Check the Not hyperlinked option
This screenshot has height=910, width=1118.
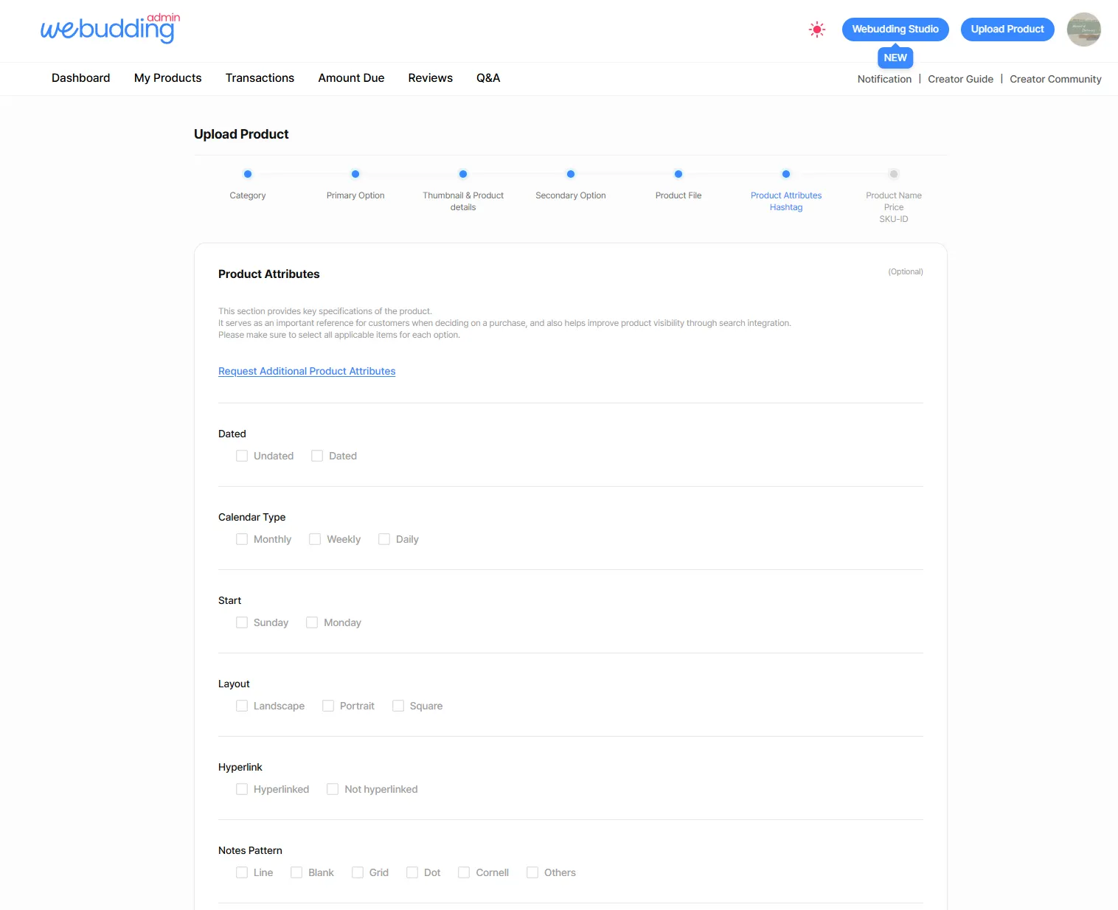pos(333,789)
